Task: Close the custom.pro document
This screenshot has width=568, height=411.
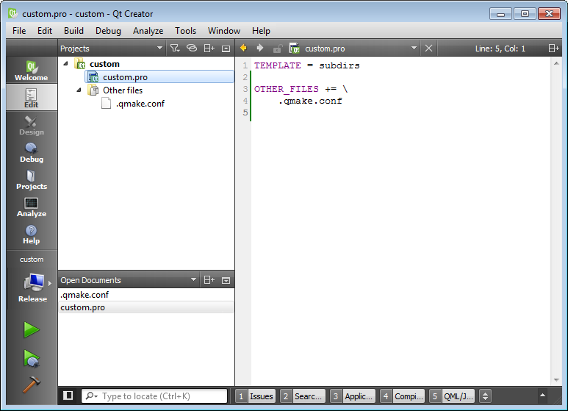Action: coord(428,49)
